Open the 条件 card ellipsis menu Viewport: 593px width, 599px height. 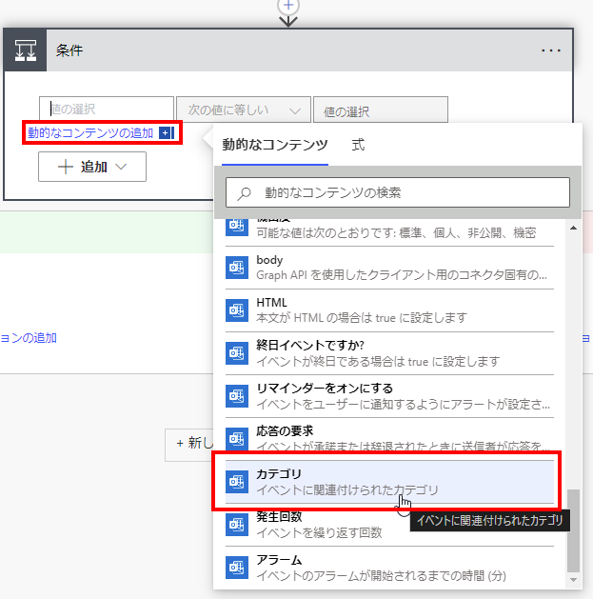click(550, 50)
